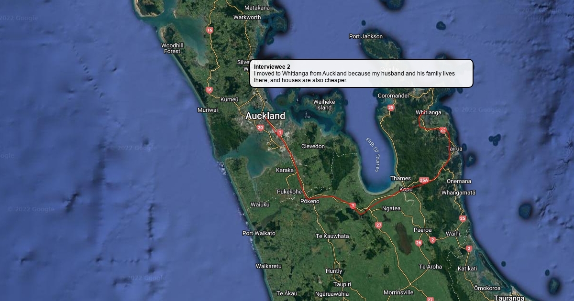Viewport: 574px width, 301px height.
Task: Click the Pōkeno label
Action: click(309, 202)
